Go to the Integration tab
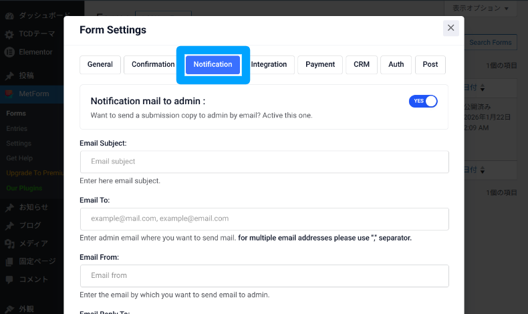This screenshot has width=528, height=314. [x=269, y=65]
